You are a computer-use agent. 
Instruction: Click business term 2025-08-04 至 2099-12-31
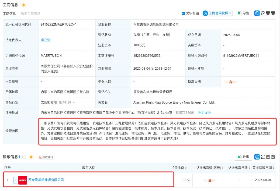152,69
